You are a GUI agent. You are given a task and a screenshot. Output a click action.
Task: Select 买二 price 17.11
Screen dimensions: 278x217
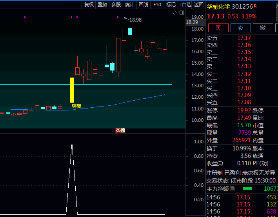click(244, 81)
